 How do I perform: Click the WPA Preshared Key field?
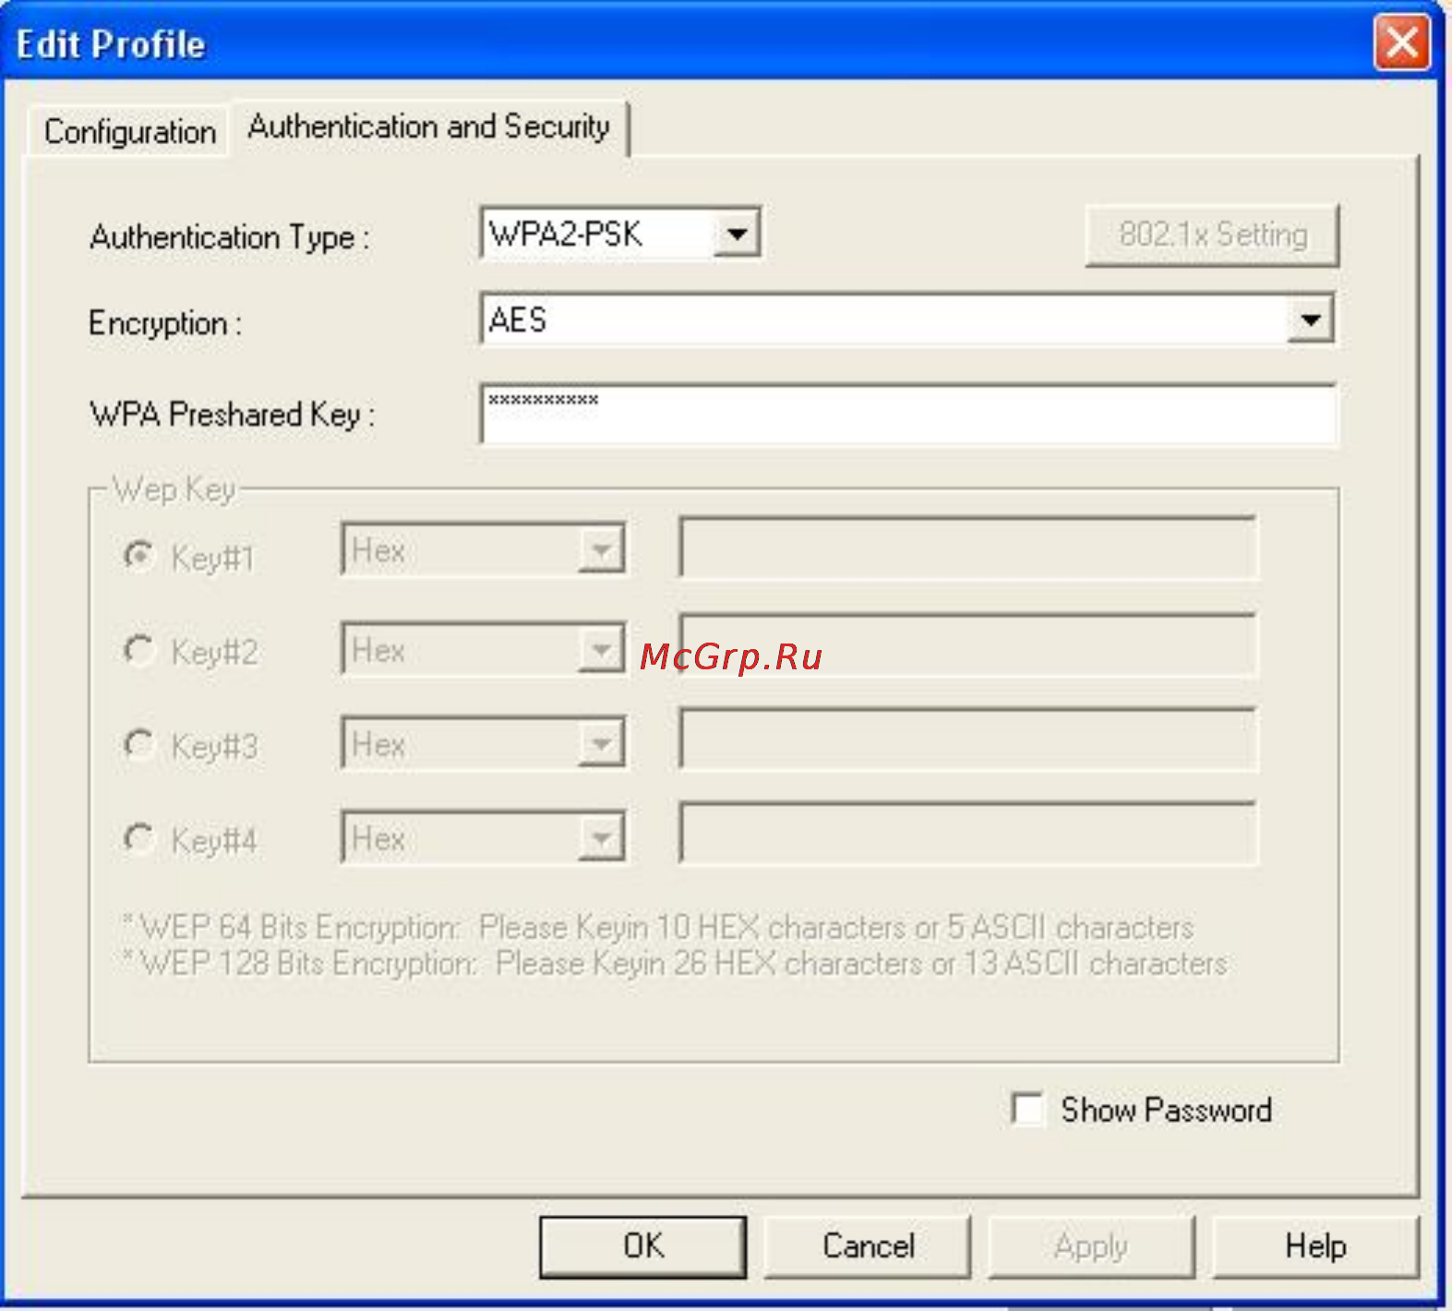pos(908,414)
